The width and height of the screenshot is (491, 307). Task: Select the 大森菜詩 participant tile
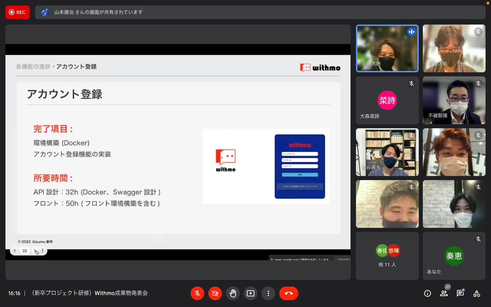point(387,100)
